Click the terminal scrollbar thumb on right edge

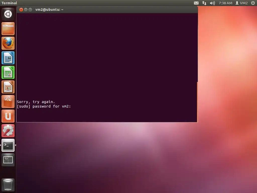[197, 102]
